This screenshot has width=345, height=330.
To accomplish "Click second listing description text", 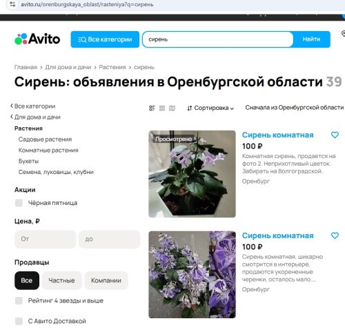I will pyautogui.click(x=282, y=268).
